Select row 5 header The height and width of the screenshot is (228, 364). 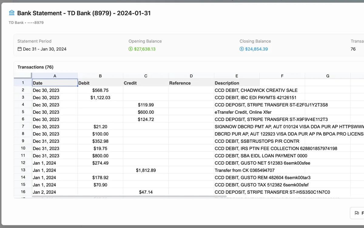(x=23, y=112)
